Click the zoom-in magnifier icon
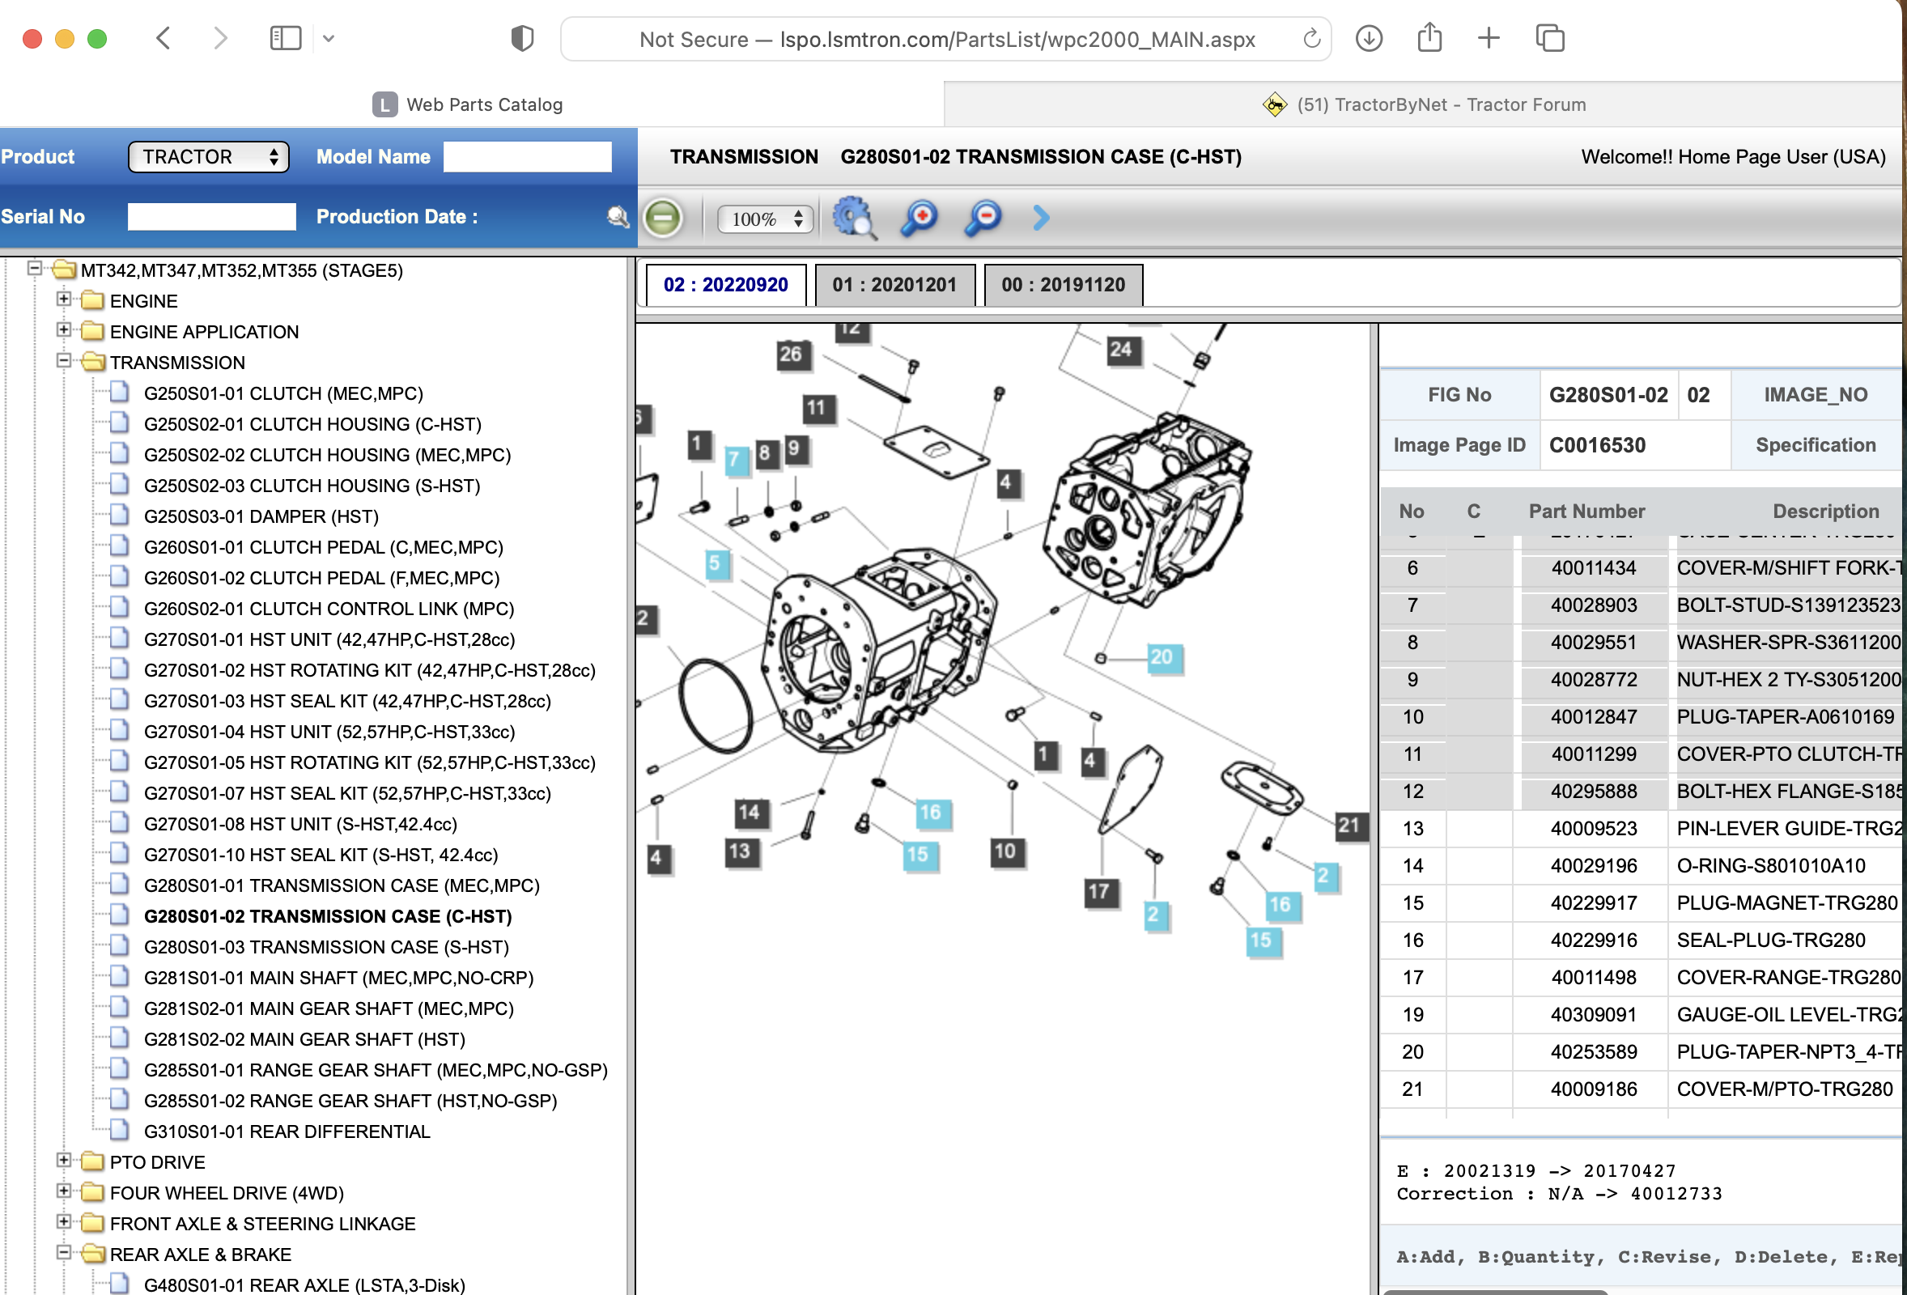This screenshot has width=1907, height=1295. [x=919, y=219]
